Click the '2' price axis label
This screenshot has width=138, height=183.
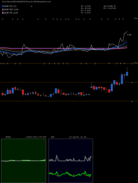pos(132,102)
